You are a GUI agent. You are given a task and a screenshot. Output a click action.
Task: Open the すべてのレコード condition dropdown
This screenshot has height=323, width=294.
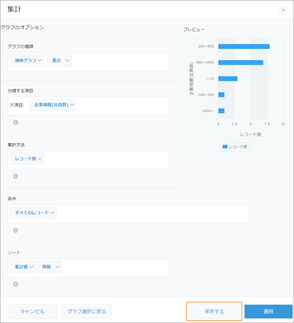click(x=33, y=212)
